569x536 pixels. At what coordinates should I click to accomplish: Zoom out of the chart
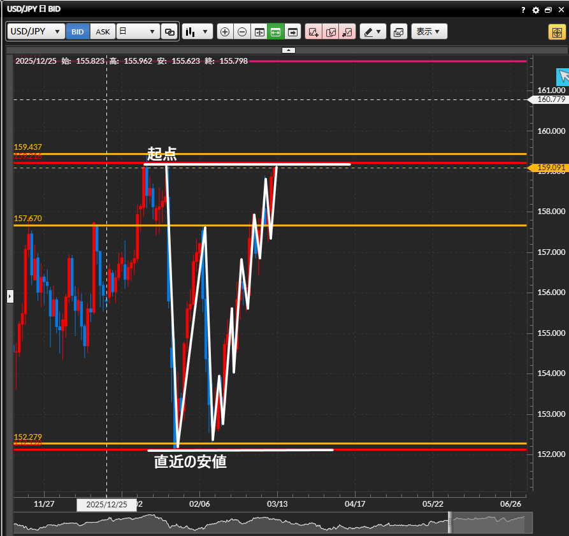point(241,31)
